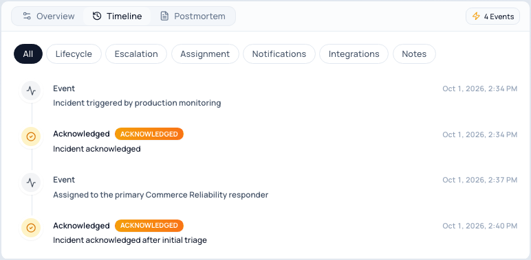Screen dimensions: 531x260
Task: Select the All filter chip
Action: click(x=28, y=54)
